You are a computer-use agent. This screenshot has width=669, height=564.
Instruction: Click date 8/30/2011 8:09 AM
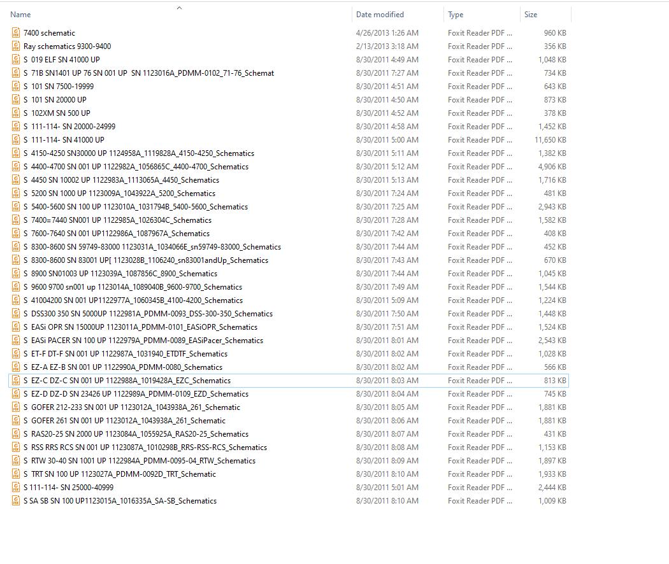click(387, 460)
